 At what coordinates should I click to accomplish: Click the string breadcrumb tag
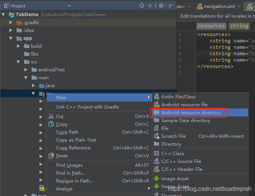[239, 26]
